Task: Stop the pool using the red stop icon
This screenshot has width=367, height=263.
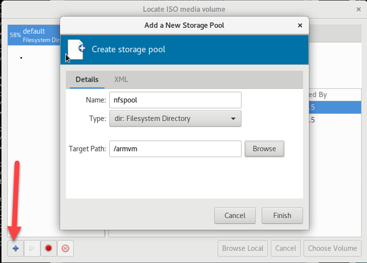Action: pos(49,248)
